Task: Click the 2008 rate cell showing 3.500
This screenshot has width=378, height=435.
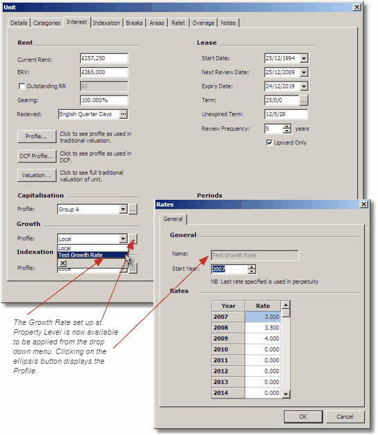Action: [263, 328]
